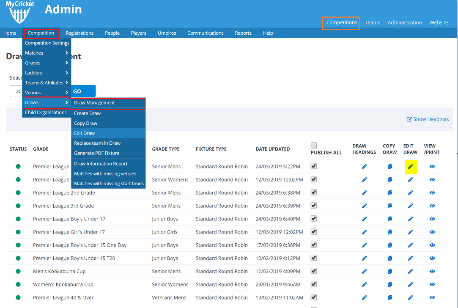
Task: Edit draw for first Premier League row highlighted yellow
Action: pyautogui.click(x=410, y=167)
